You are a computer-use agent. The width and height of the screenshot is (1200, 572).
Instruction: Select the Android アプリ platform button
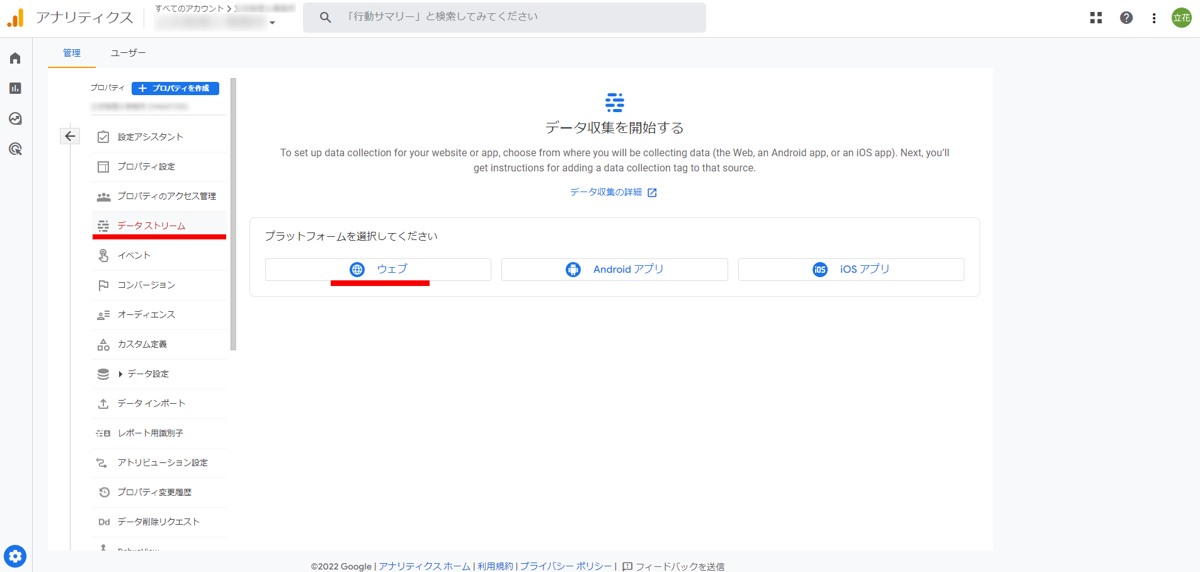coord(615,270)
